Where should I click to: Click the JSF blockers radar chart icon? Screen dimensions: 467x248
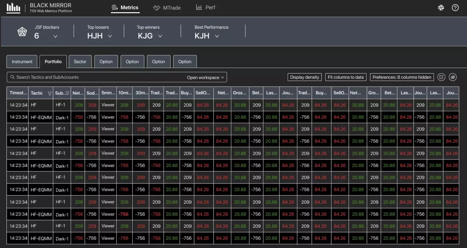pyautogui.click(x=22, y=32)
